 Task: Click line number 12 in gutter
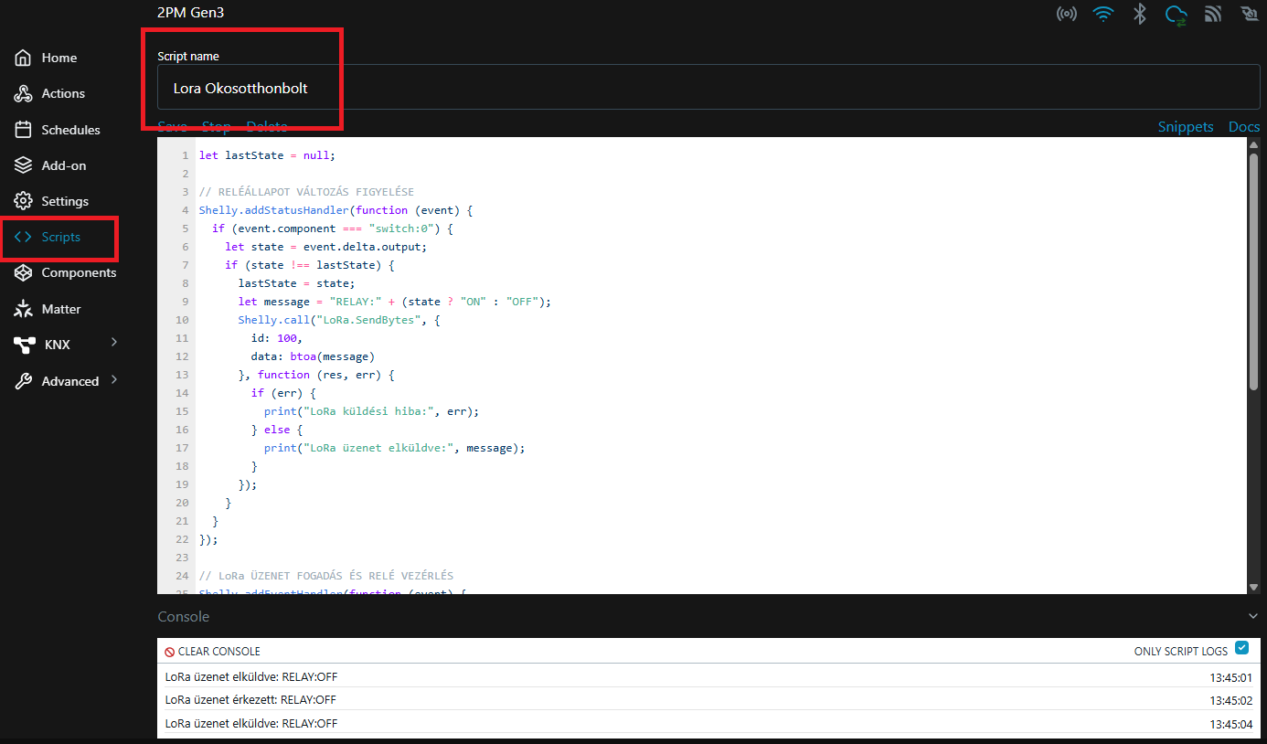click(182, 356)
